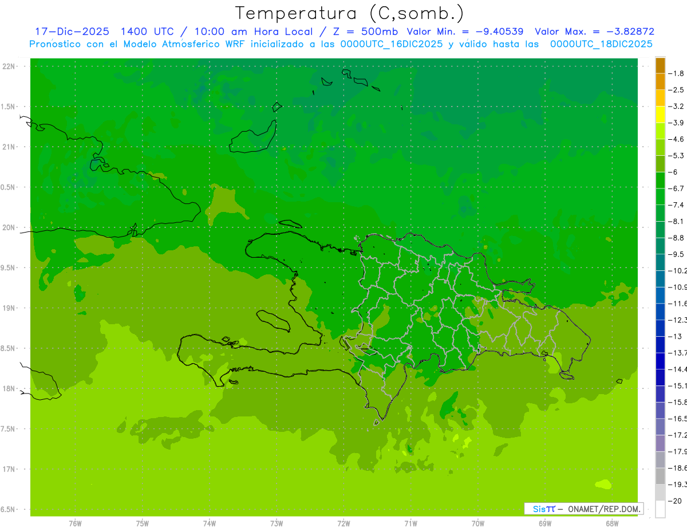The width and height of the screenshot is (687, 531).
Task: Select the -6.7 colorbar label
Action: pos(676,188)
